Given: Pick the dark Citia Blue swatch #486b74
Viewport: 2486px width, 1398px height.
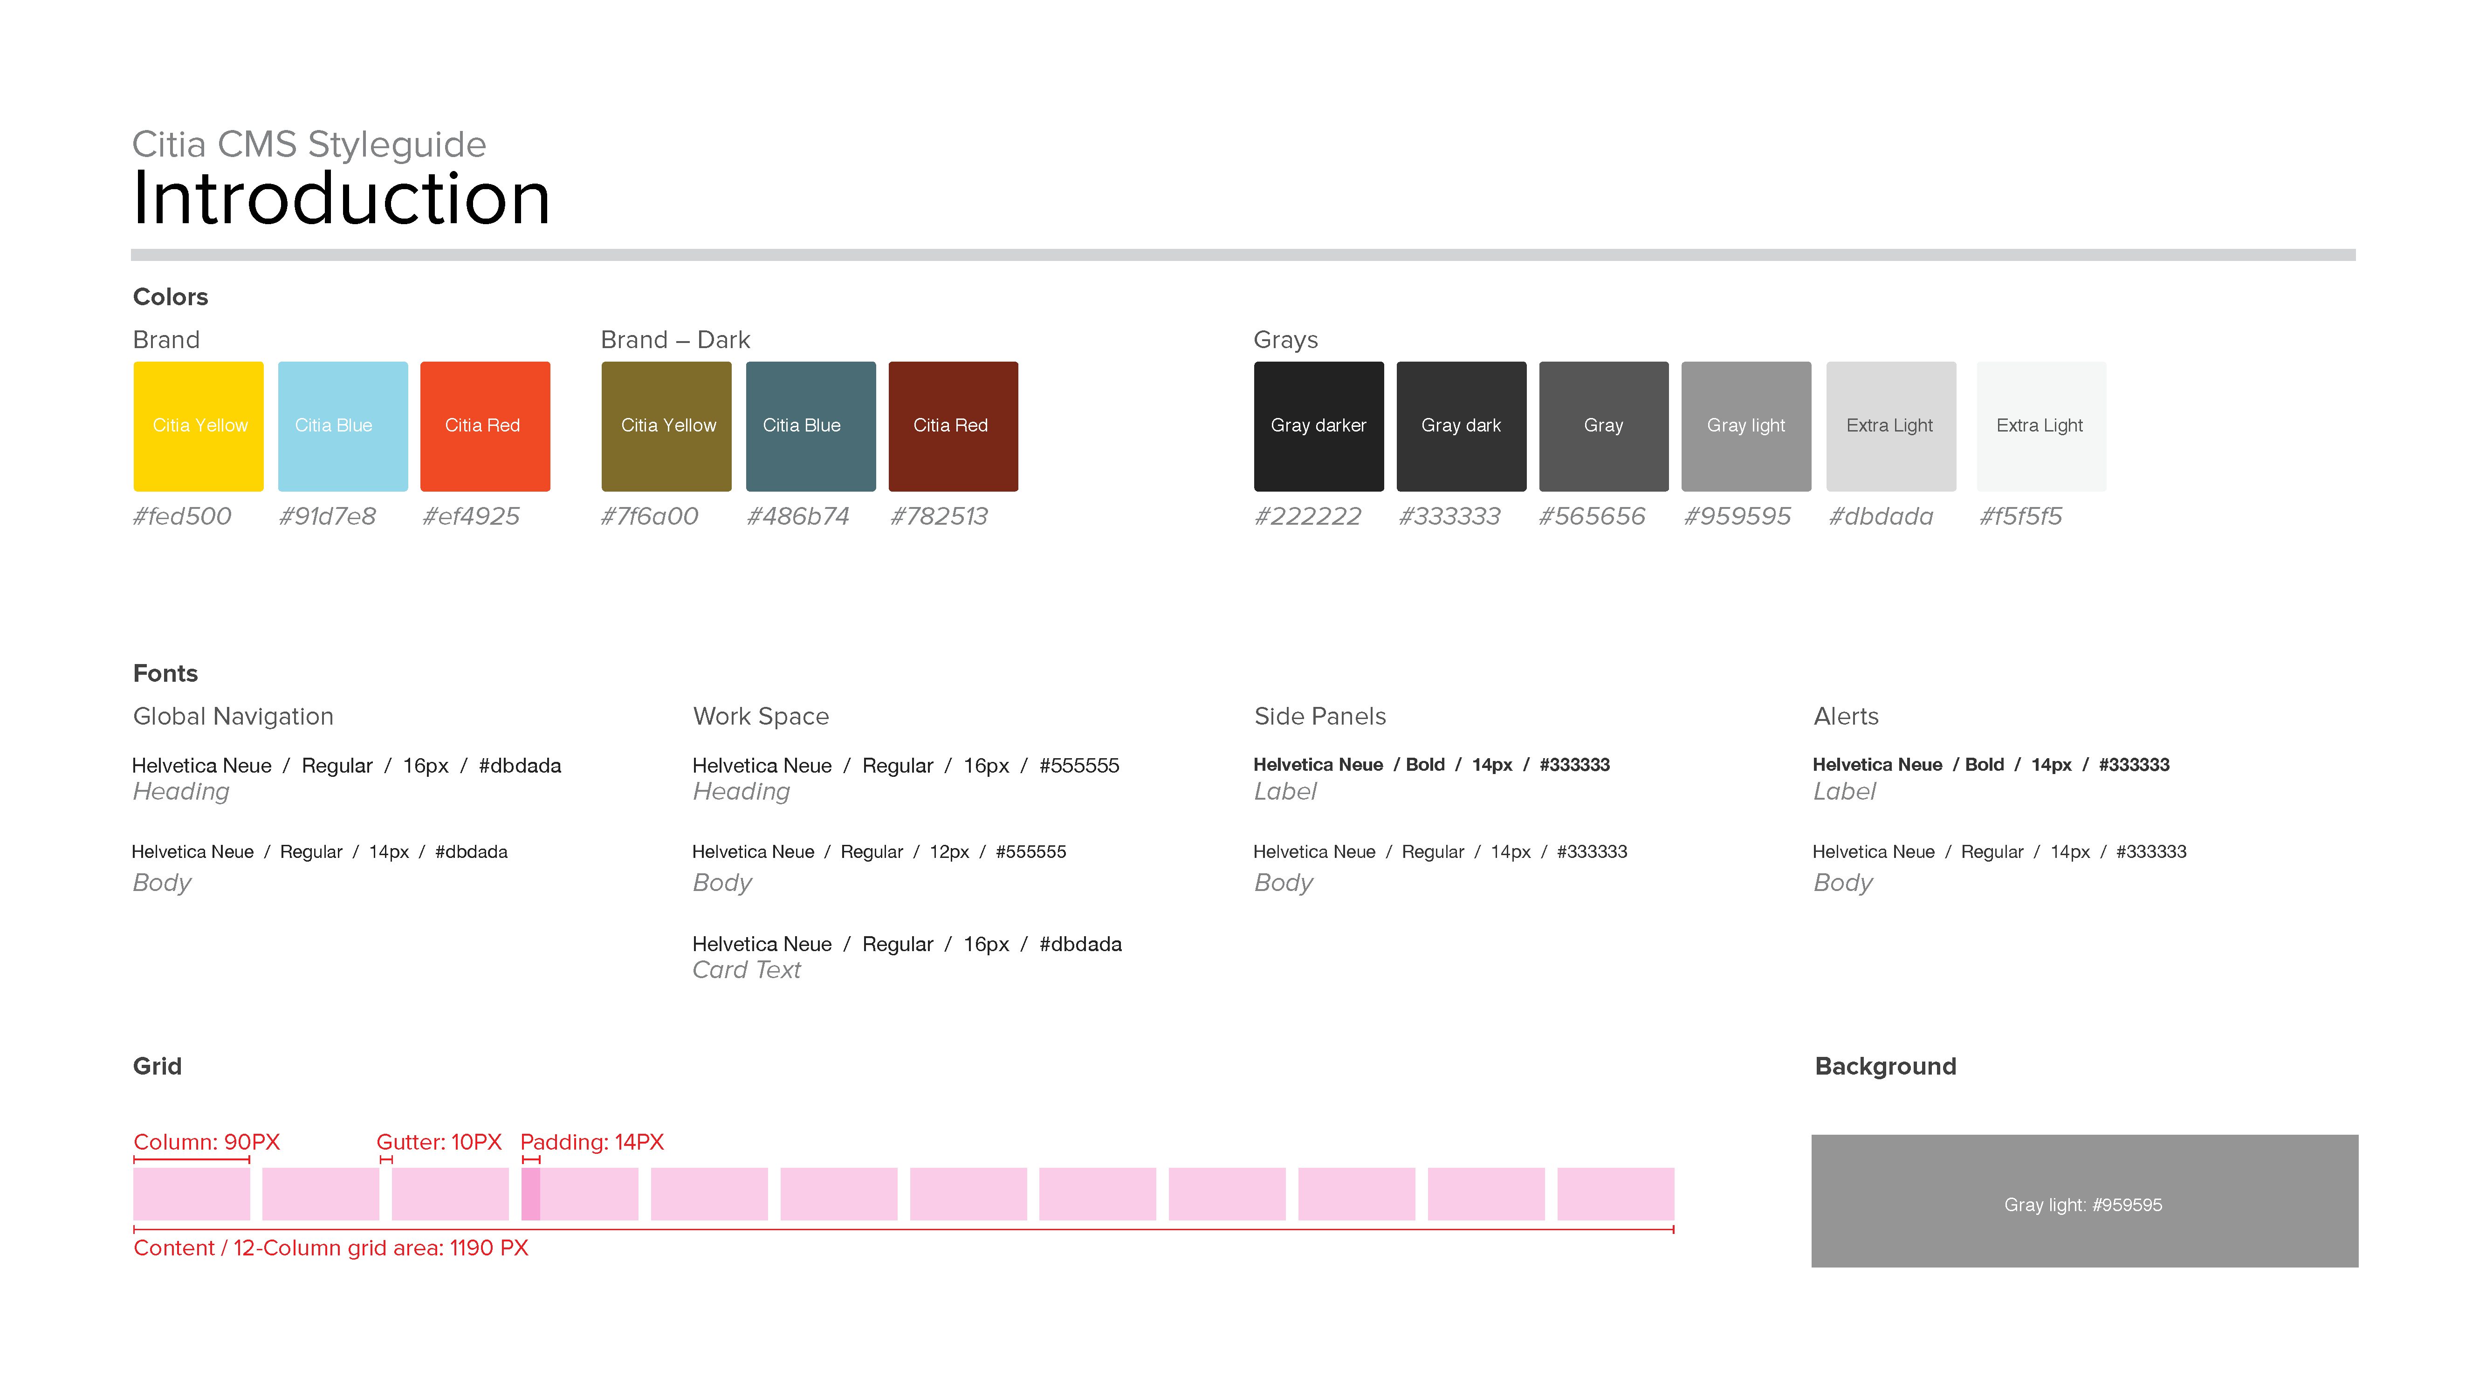Looking at the screenshot, I should coord(810,425).
